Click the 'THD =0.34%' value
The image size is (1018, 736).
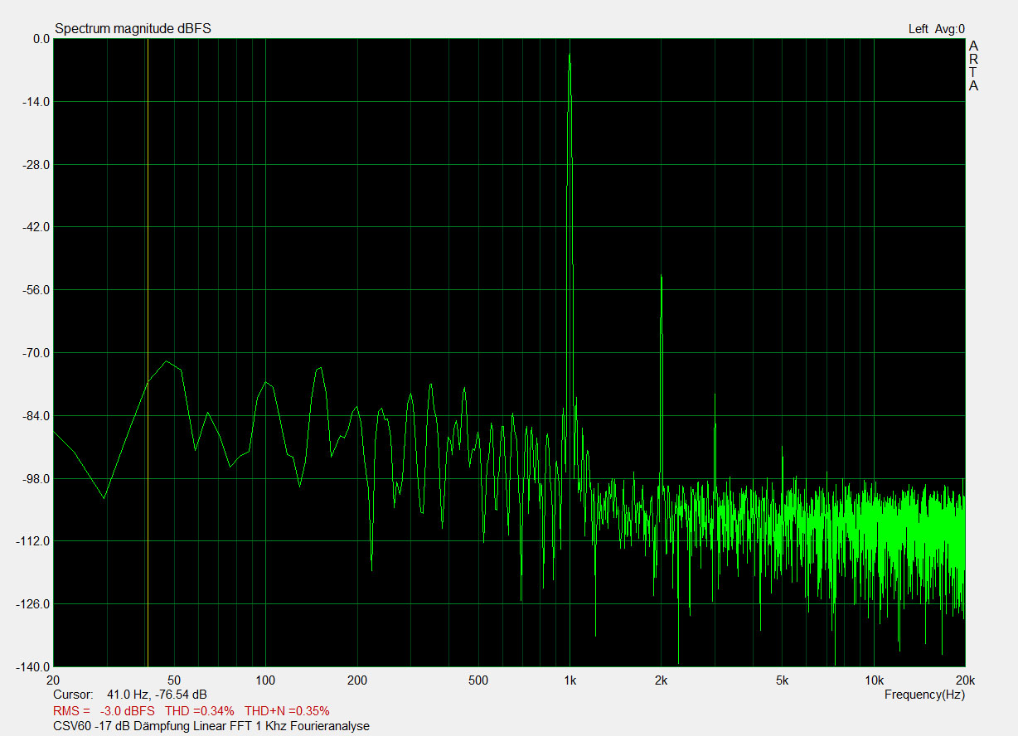(x=200, y=711)
